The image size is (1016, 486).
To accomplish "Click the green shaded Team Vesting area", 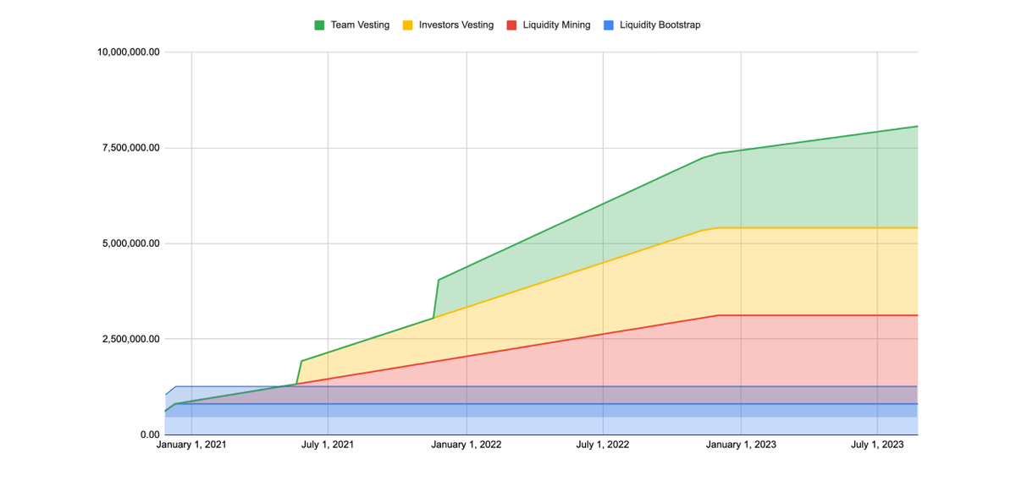I will [x=813, y=186].
